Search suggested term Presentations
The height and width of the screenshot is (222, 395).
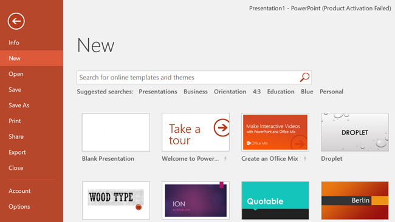[x=158, y=92]
